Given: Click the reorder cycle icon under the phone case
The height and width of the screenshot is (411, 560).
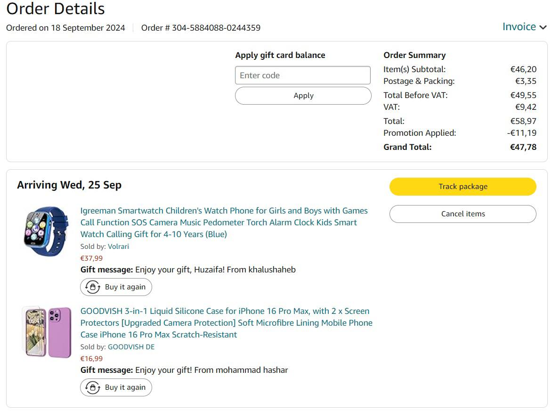Looking at the screenshot, I should [x=93, y=387].
